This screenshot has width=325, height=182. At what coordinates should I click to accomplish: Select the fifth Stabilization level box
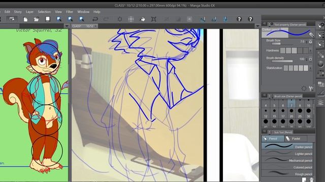306,68
